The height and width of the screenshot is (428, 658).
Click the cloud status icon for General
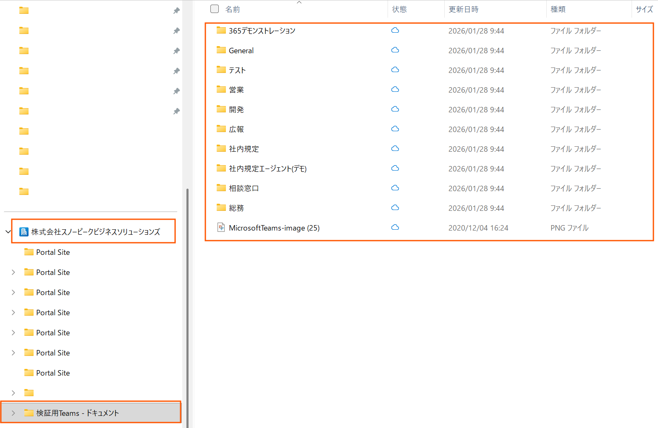pos(395,50)
